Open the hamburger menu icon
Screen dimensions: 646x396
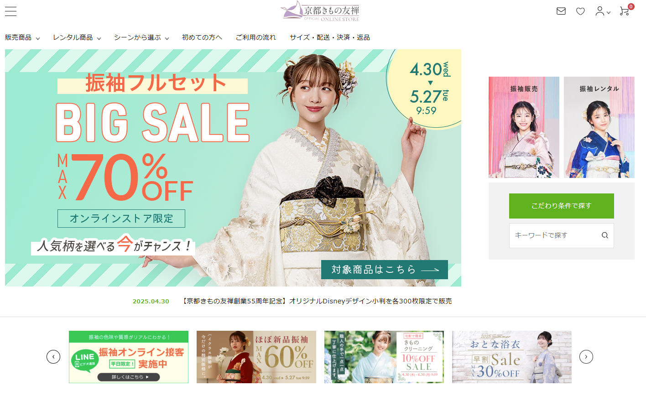pyautogui.click(x=10, y=11)
